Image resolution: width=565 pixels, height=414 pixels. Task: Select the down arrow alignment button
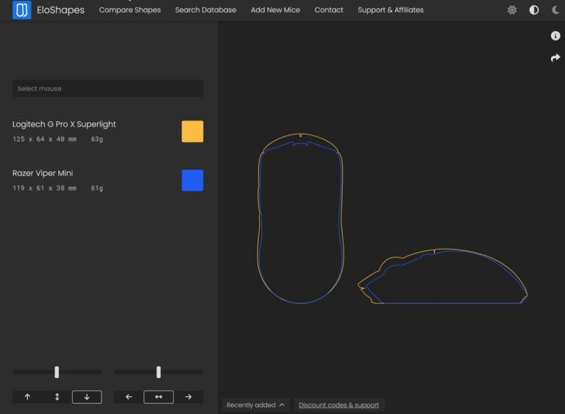point(87,397)
